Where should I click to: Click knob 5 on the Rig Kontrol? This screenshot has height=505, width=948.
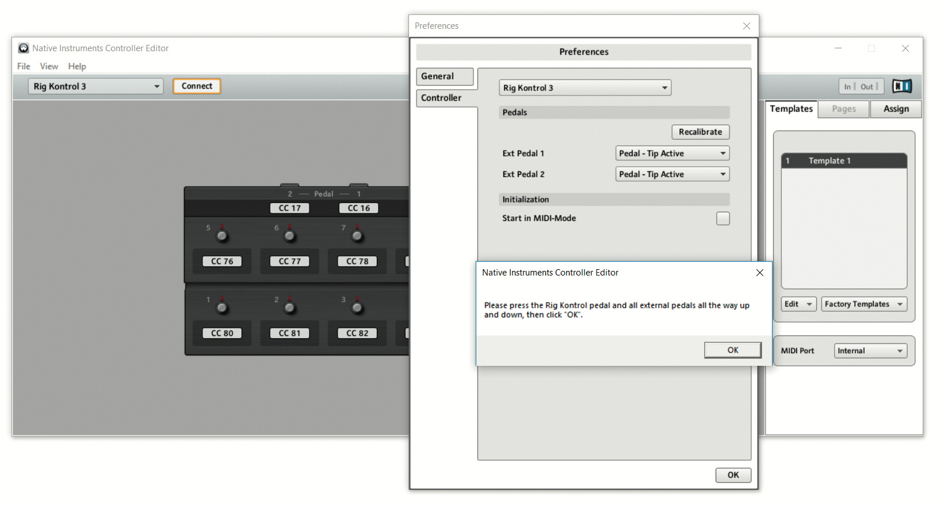222,236
